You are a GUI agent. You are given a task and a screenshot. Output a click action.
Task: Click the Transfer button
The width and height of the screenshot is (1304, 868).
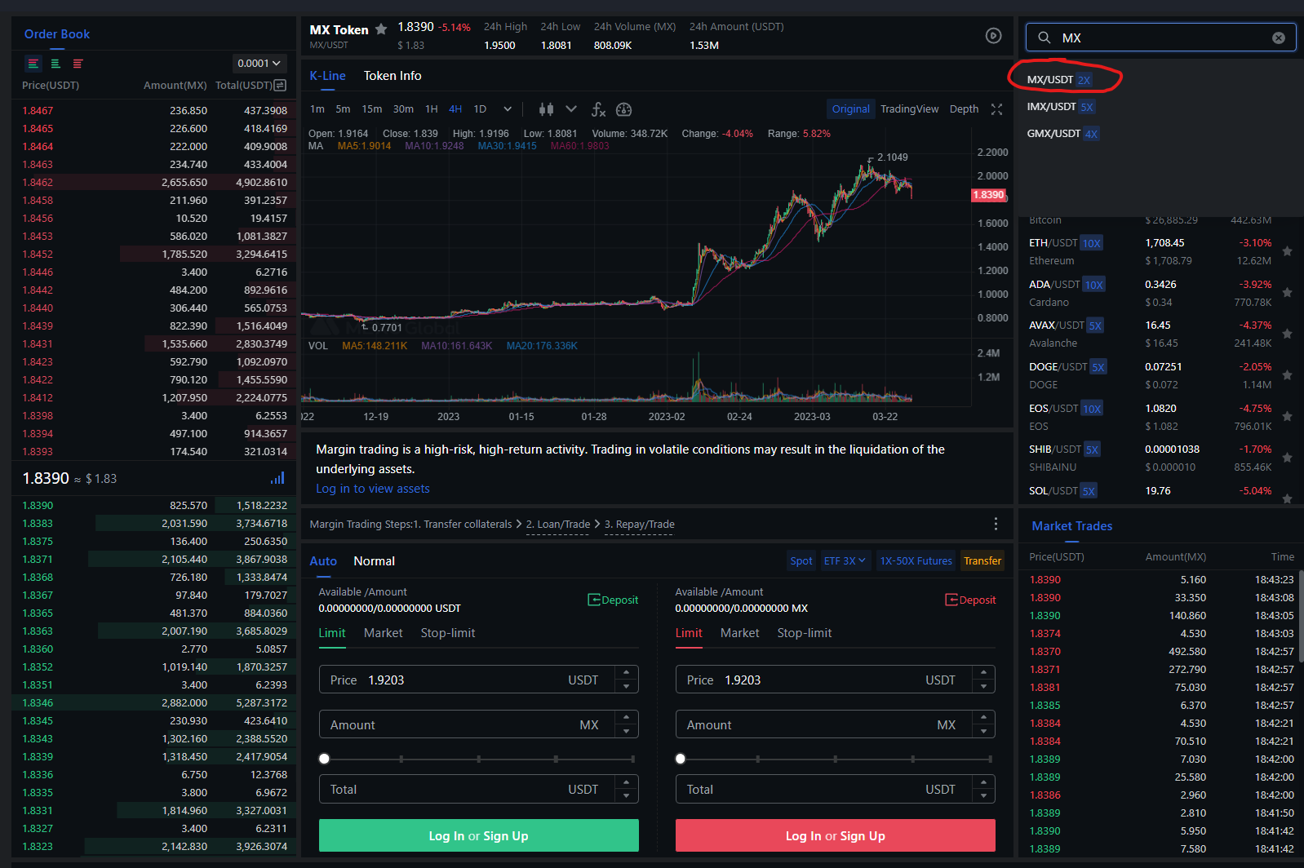click(982, 560)
